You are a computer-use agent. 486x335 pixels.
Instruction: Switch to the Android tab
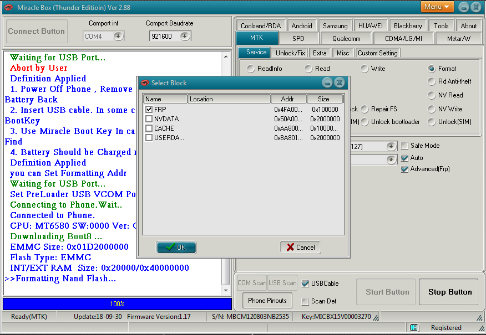(x=302, y=25)
